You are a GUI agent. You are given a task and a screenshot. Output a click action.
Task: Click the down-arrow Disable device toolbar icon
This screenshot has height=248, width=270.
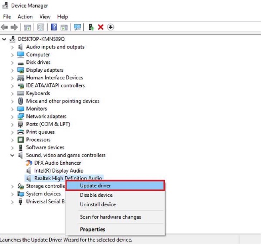pyautogui.click(x=111, y=27)
